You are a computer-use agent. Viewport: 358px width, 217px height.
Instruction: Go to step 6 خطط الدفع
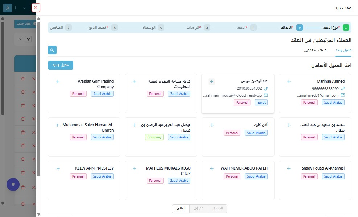pos(103,28)
